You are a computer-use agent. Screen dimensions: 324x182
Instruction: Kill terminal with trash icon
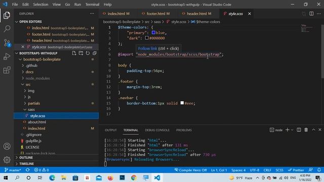306,130
